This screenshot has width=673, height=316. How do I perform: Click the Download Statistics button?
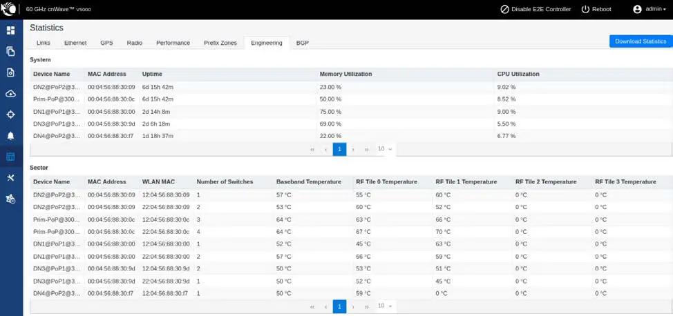click(641, 41)
